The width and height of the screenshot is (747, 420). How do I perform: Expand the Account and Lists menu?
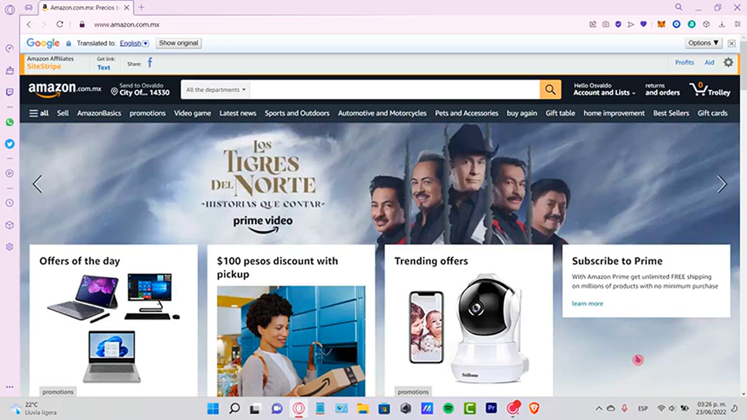[x=604, y=89]
